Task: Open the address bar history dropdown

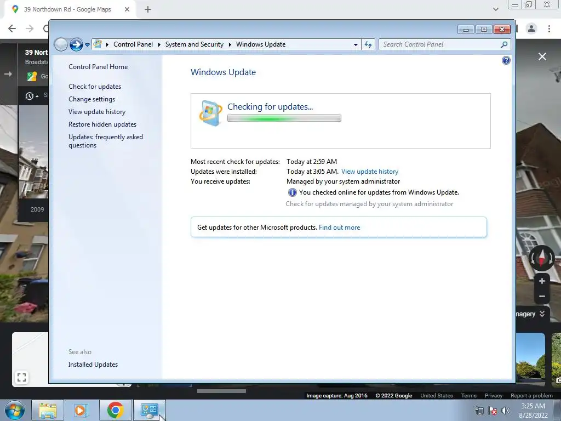Action: tap(356, 45)
